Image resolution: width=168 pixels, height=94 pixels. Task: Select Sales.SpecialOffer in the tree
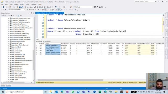tap(17, 76)
